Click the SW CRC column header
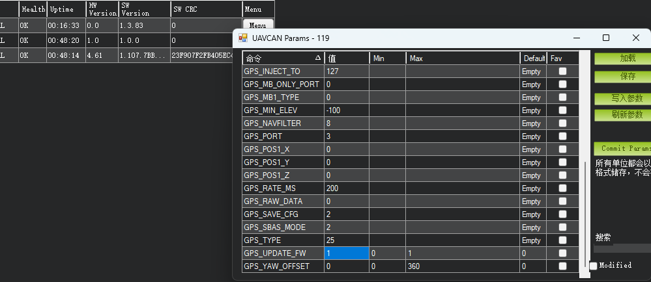The height and width of the screenshot is (282, 651). (x=206, y=9)
